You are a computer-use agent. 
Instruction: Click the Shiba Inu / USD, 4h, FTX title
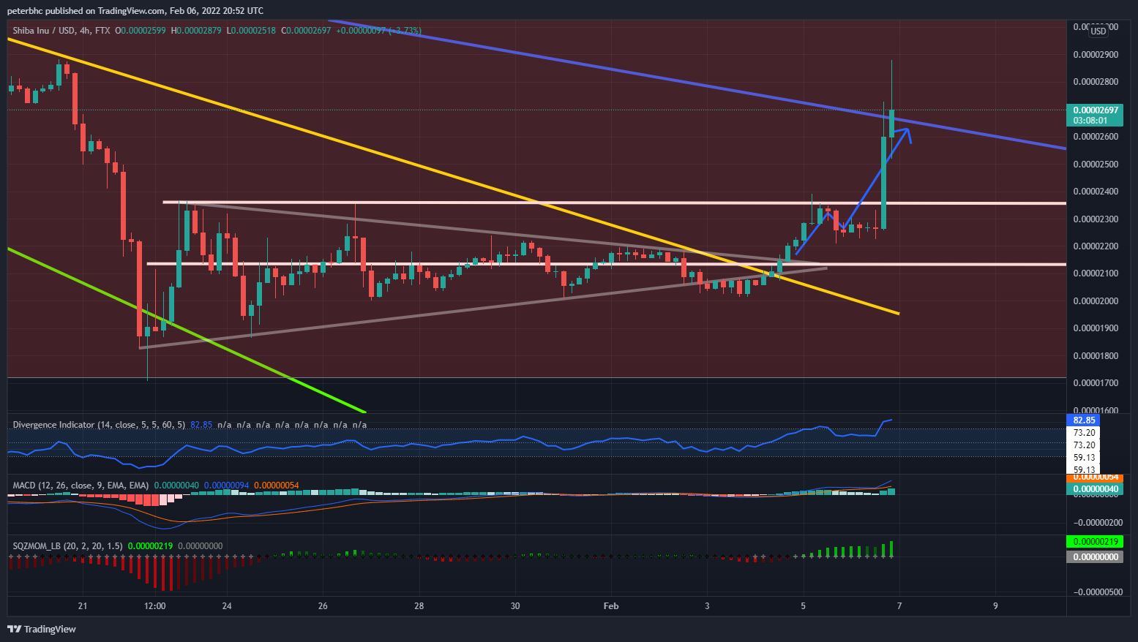pos(61,31)
